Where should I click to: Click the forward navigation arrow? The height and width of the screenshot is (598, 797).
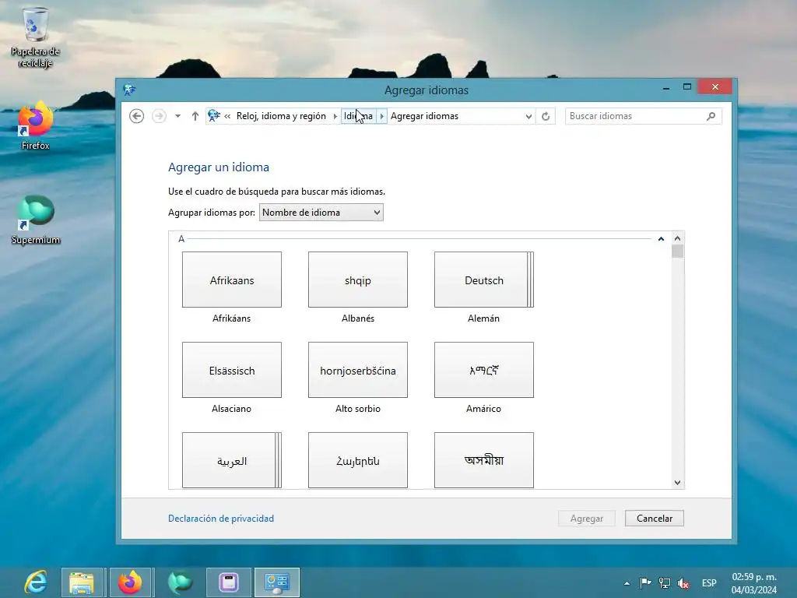[x=159, y=117]
